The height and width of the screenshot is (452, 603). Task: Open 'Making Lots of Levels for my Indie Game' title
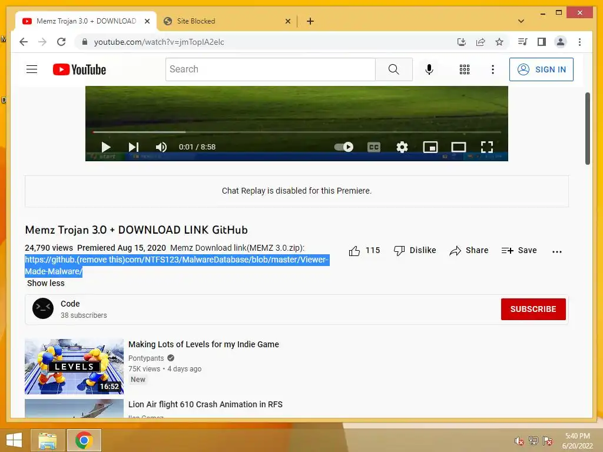pyautogui.click(x=203, y=344)
